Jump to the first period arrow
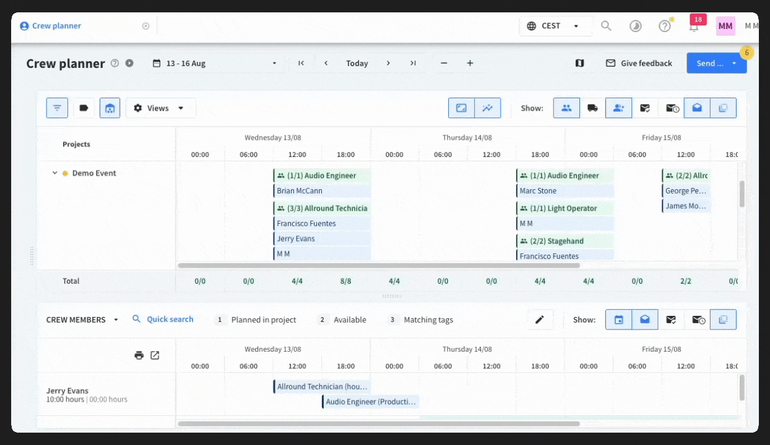Image resolution: width=770 pixels, height=445 pixels. pos(301,63)
